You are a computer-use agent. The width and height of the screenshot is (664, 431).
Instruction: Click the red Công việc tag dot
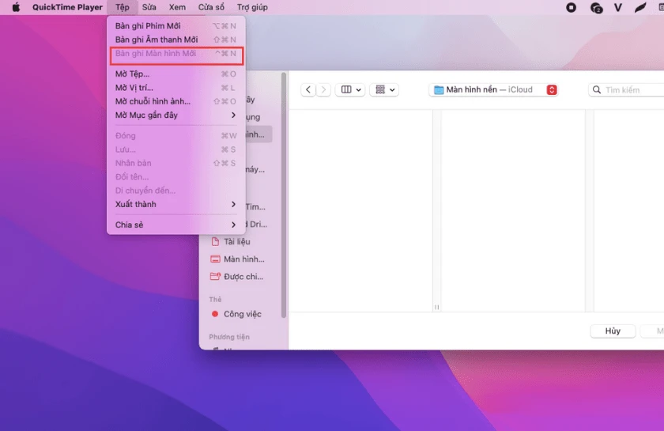click(215, 314)
